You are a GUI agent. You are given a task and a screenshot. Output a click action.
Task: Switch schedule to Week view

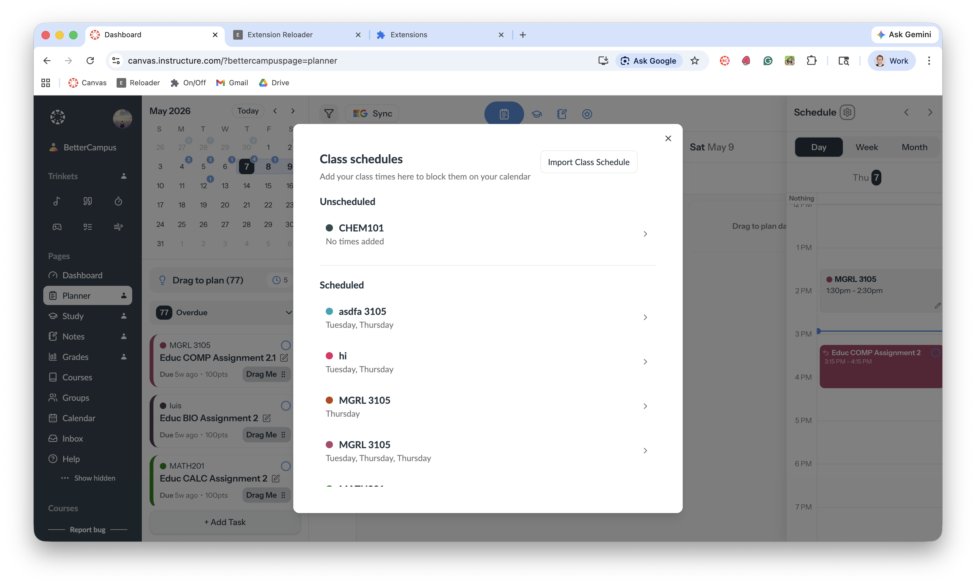pyautogui.click(x=867, y=147)
